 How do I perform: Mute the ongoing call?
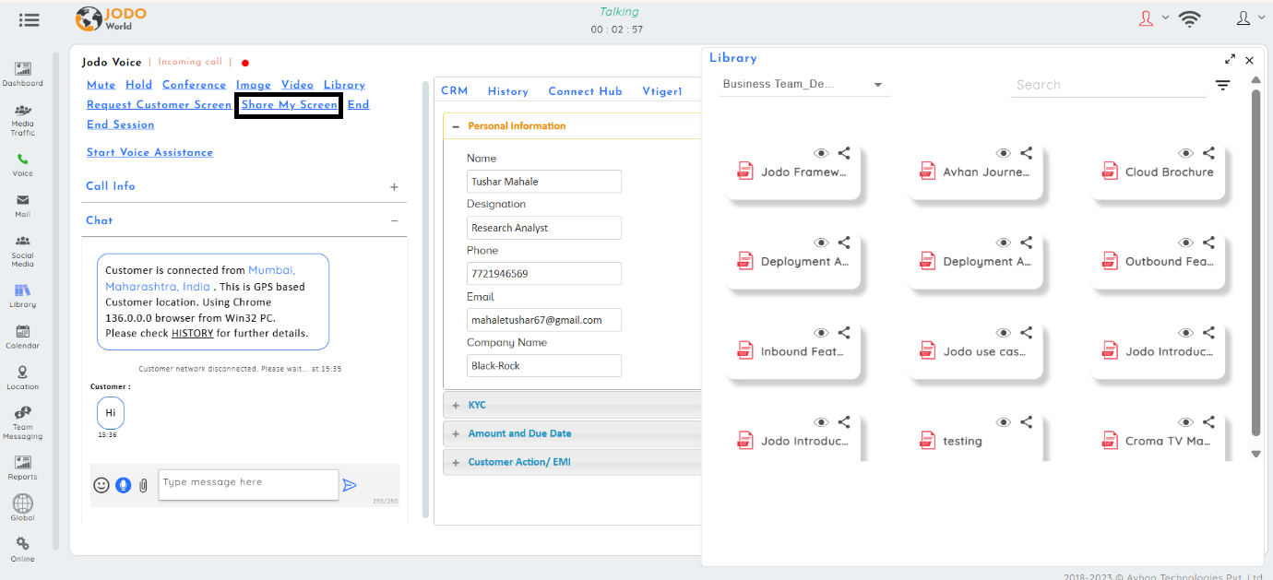point(101,85)
